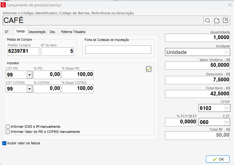Viewport: 234px width, 165px height.
Task: Expand the CST COFINS dropdown
Action: point(29,89)
